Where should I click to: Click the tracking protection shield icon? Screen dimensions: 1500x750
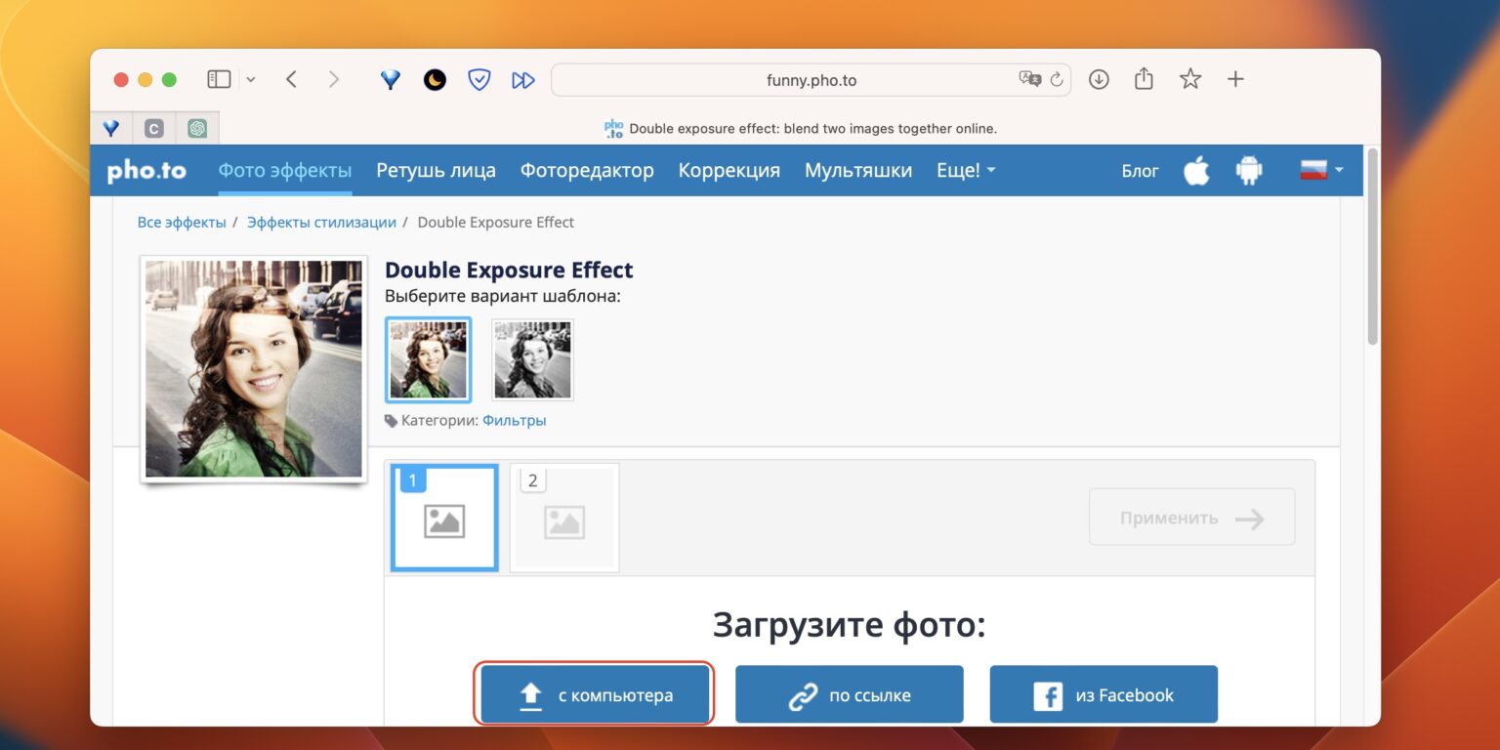479,79
